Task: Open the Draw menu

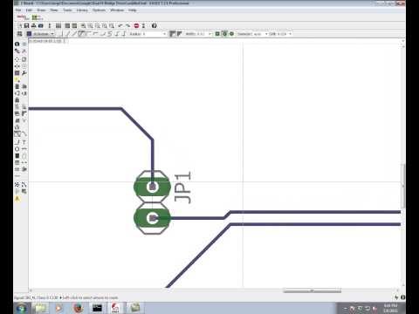Action: (x=41, y=10)
